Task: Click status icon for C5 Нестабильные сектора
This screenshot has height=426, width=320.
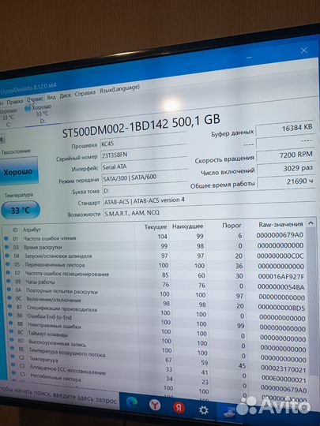Action: (14, 373)
